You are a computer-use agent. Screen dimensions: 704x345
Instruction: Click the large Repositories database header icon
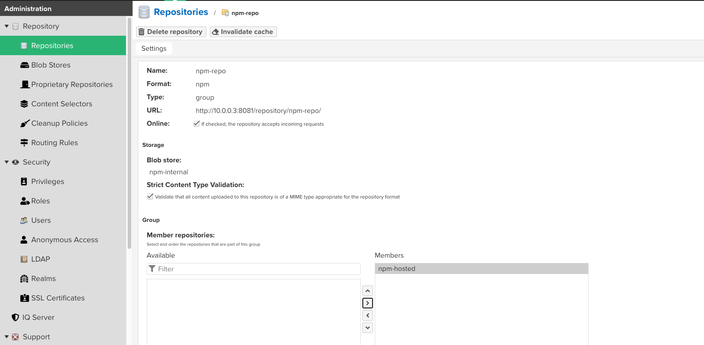pos(144,12)
